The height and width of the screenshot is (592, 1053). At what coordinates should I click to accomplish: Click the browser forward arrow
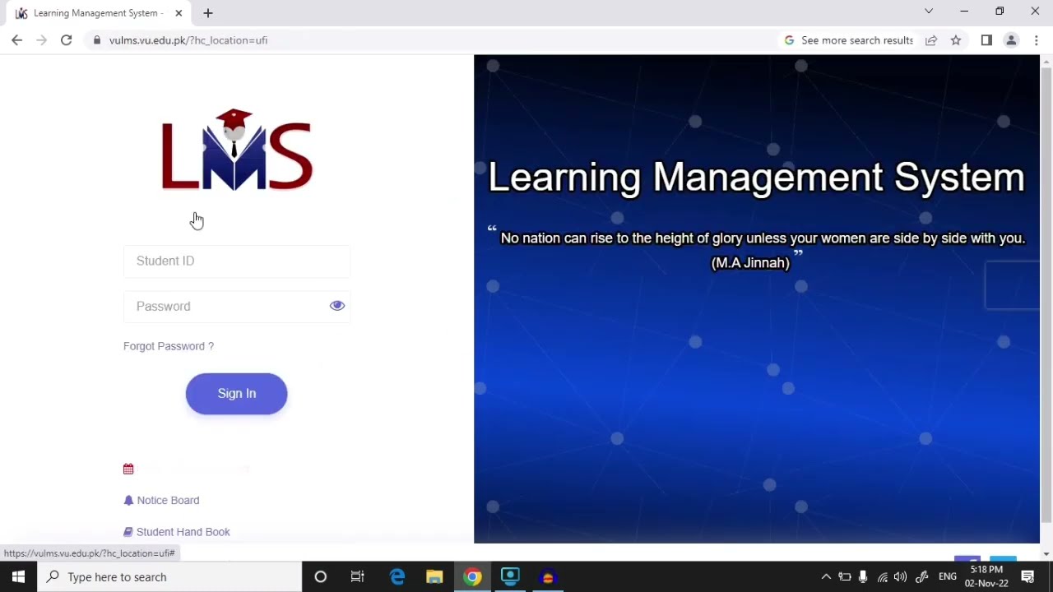pos(42,40)
